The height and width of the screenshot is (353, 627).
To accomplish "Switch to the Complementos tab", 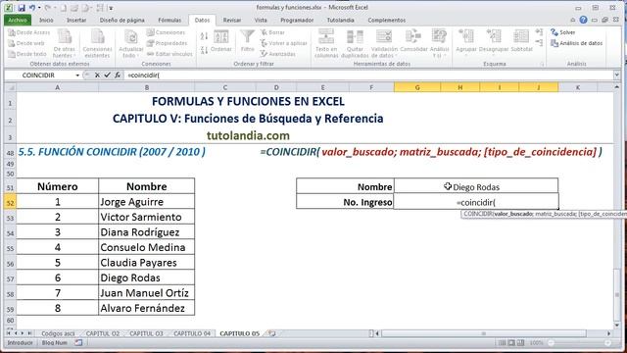I will (x=386, y=20).
